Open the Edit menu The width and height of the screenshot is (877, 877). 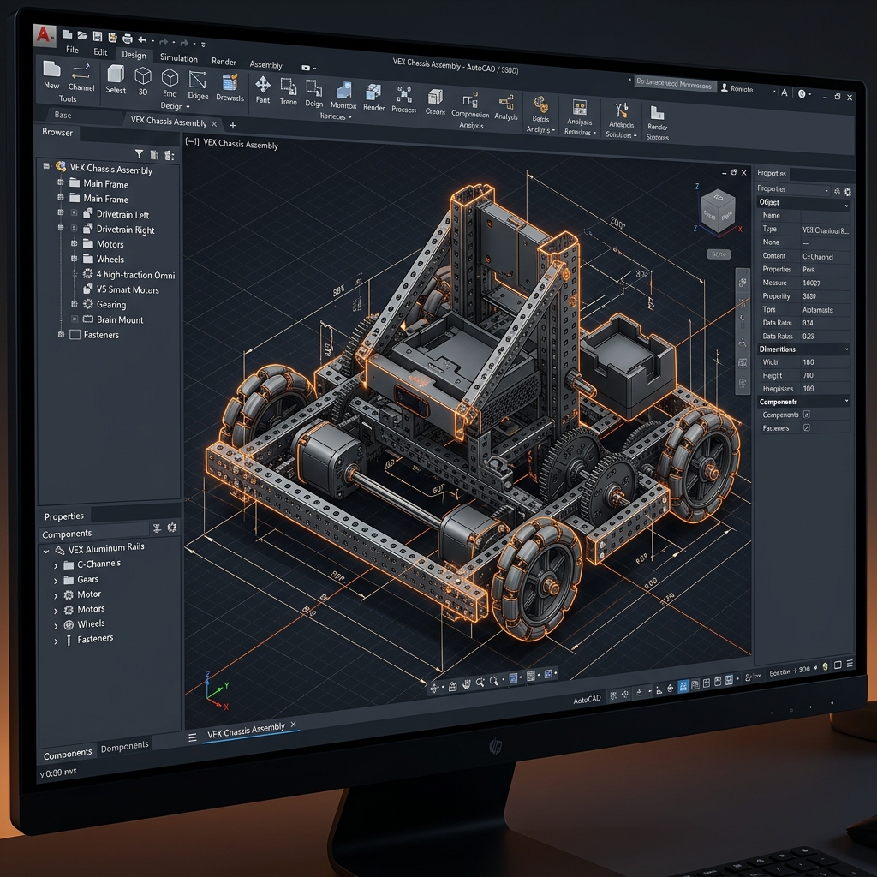click(100, 51)
